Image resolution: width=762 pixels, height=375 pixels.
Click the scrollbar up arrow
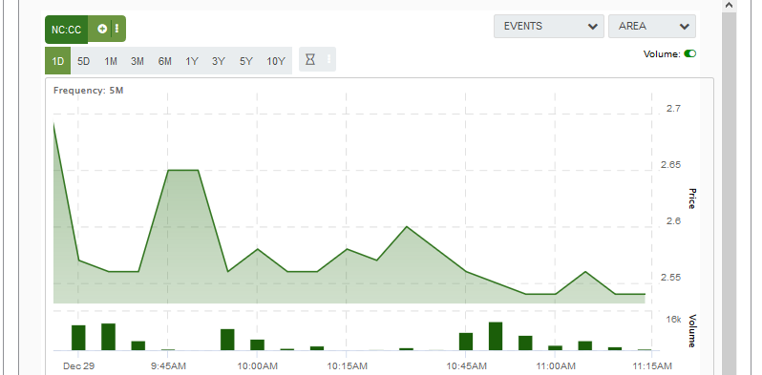[729, 6]
